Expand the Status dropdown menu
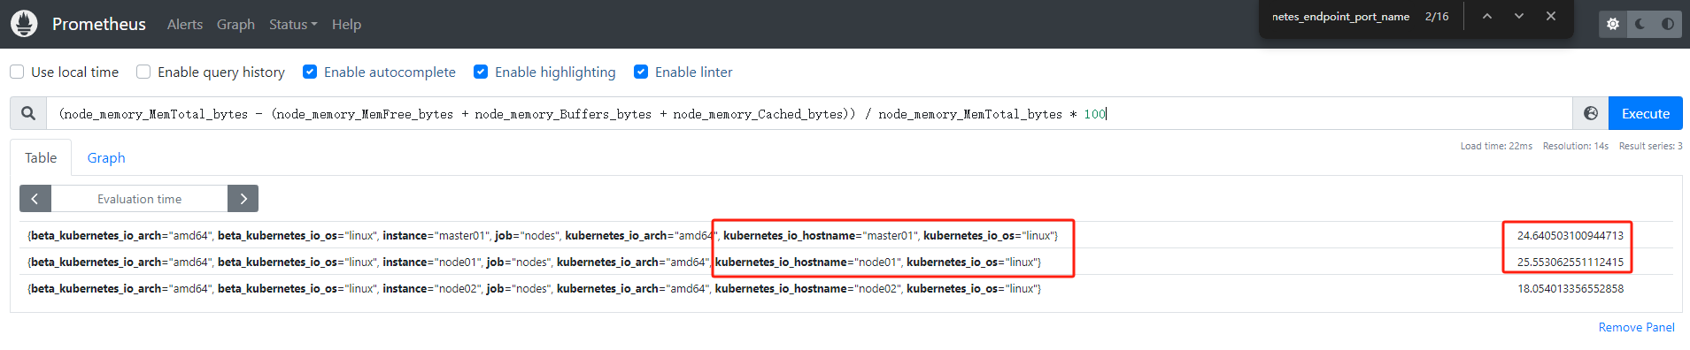This screenshot has width=1690, height=350. pos(293,24)
